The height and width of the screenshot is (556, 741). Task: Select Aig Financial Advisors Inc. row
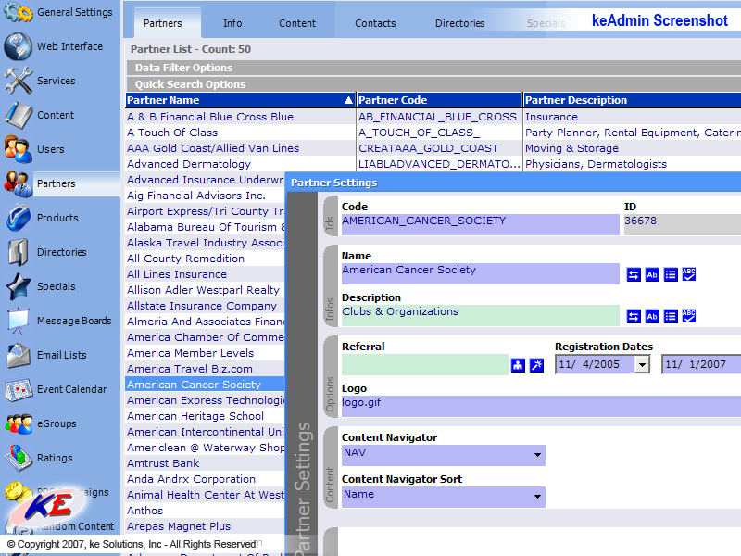(205, 196)
